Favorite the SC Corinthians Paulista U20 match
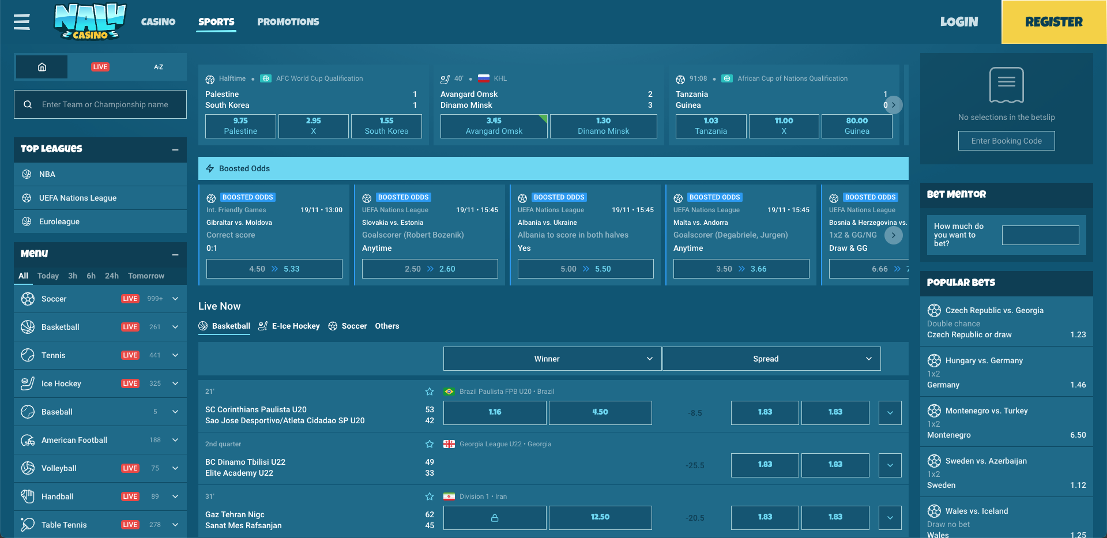 (429, 392)
